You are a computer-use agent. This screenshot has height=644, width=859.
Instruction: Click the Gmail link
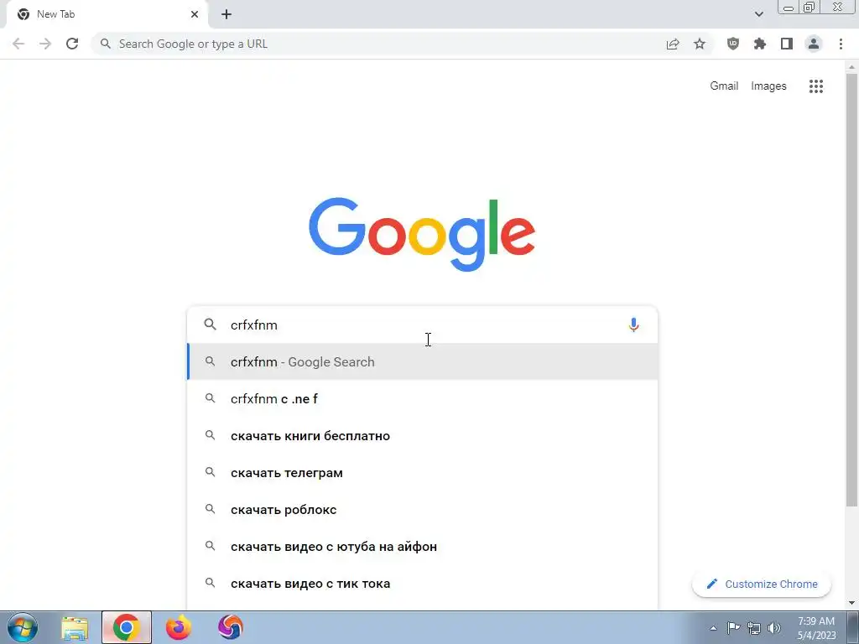[x=724, y=86]
